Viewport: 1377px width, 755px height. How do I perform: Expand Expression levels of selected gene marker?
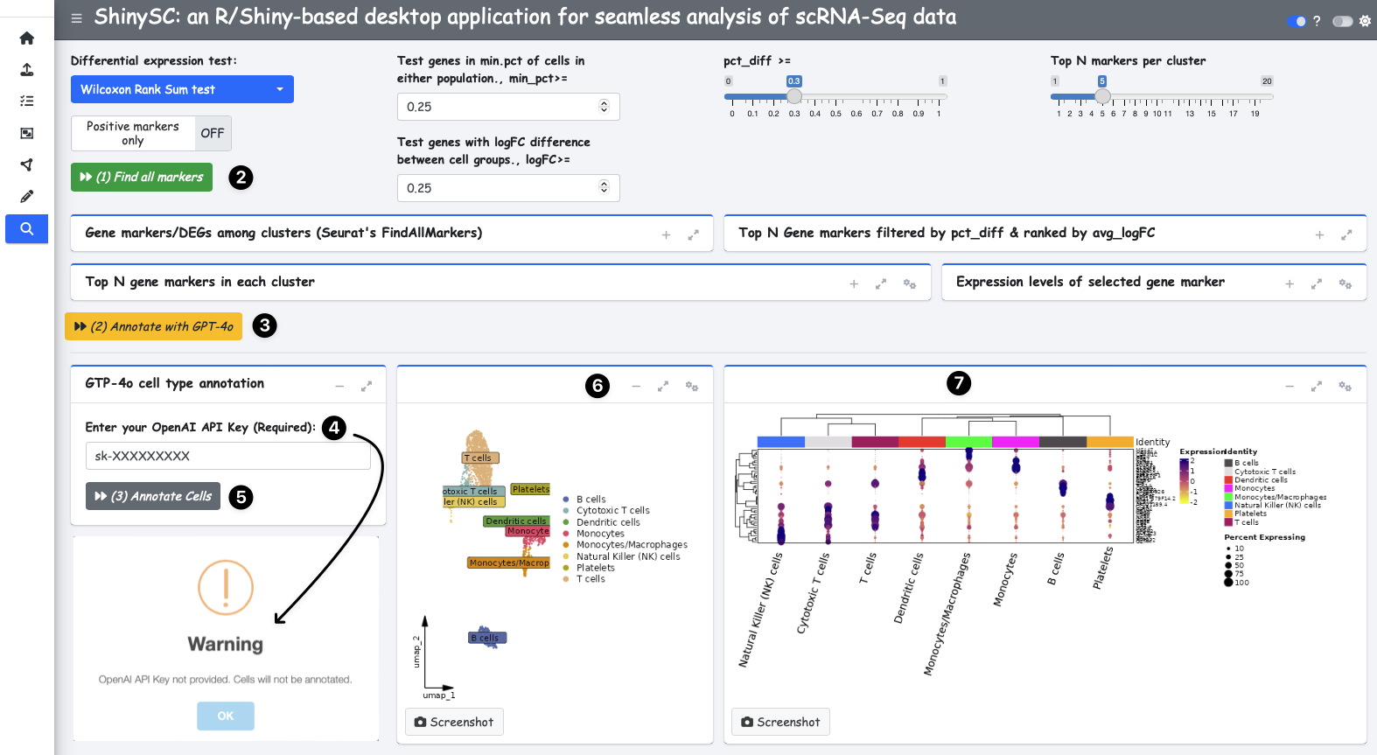click(x=1289, y=284)
